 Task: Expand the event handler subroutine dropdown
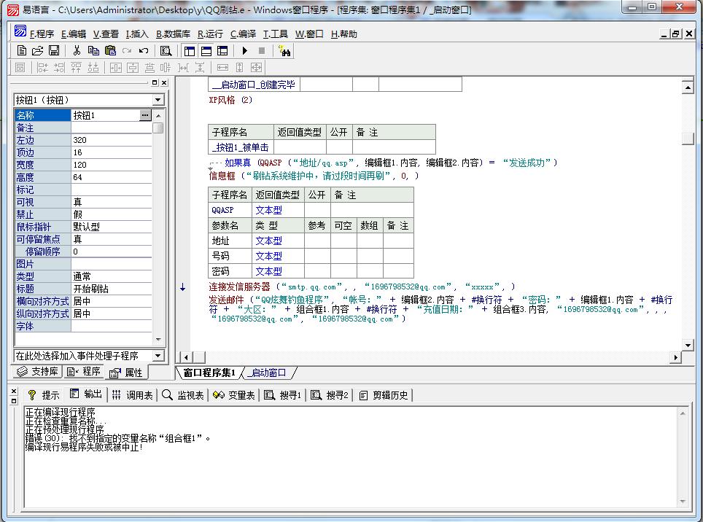pos(158,356)
